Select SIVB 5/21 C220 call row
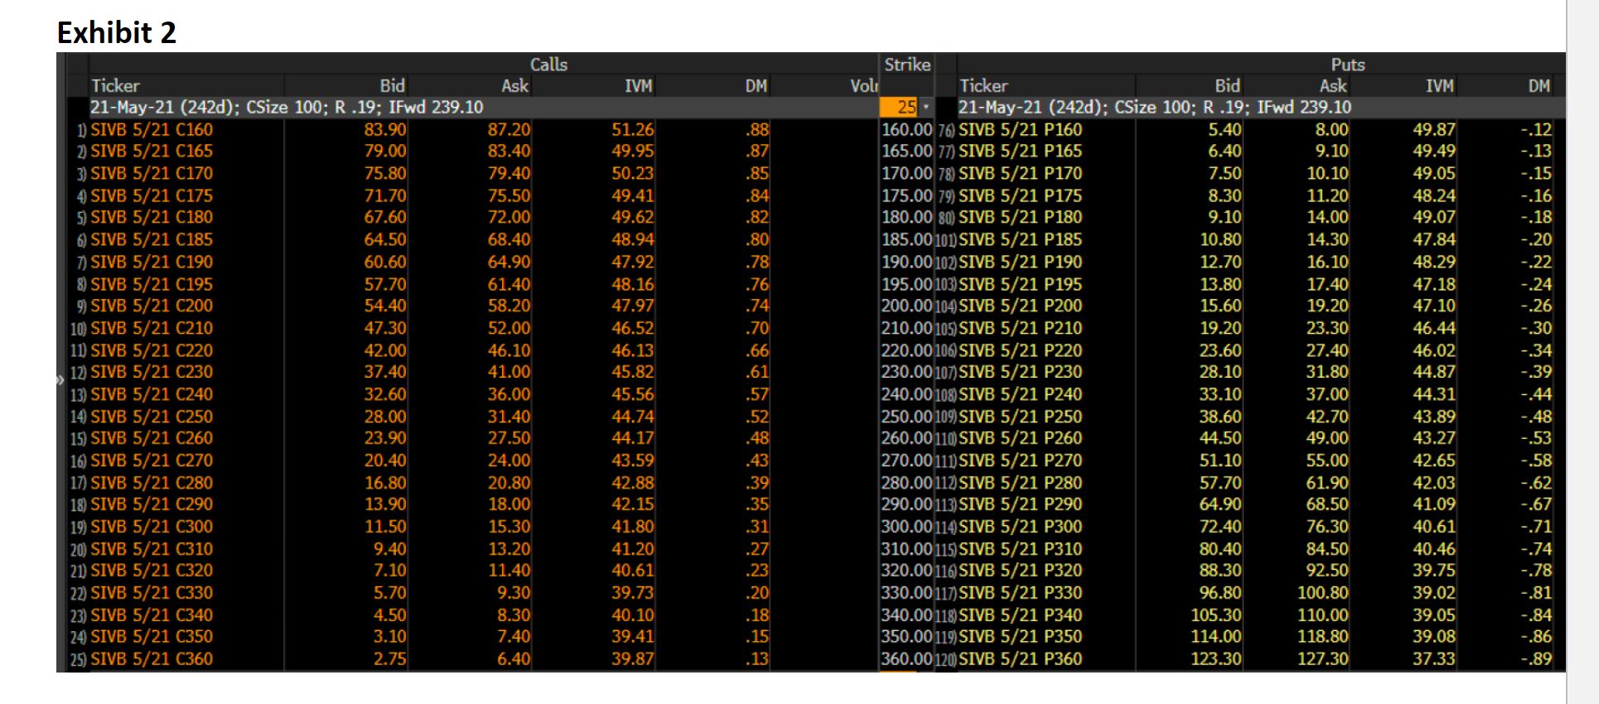The image size is (1599, 704). coord(472,350)
